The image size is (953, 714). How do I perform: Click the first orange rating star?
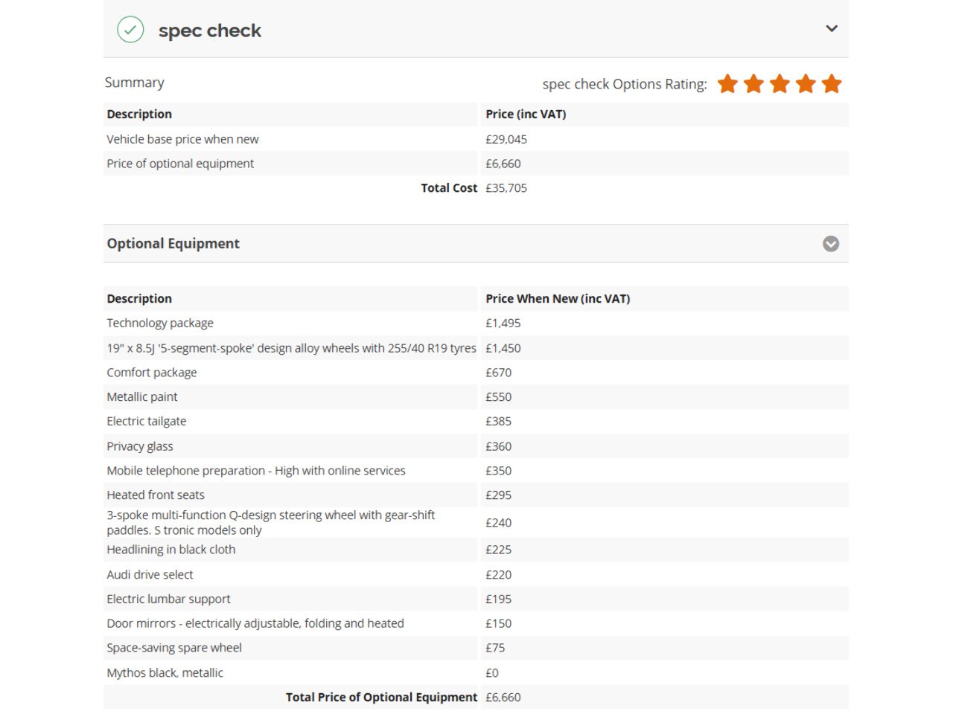[x=727, y=84]
